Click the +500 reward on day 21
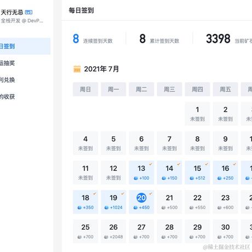The height and width of the screenshot is (252, 252). [172, 208]
